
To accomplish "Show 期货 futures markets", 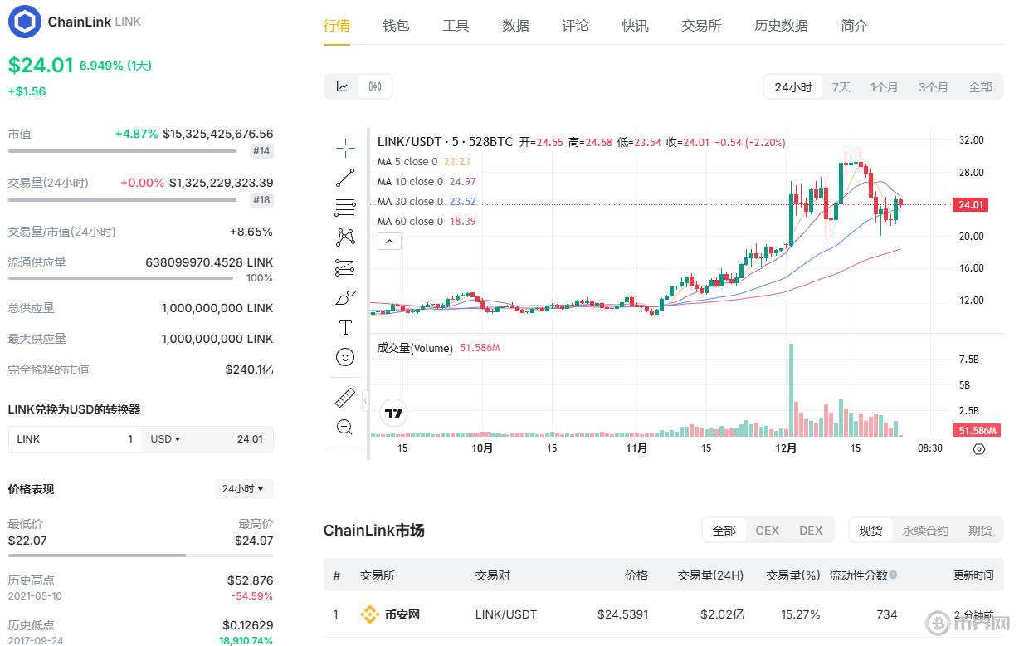I will (980, 531).
